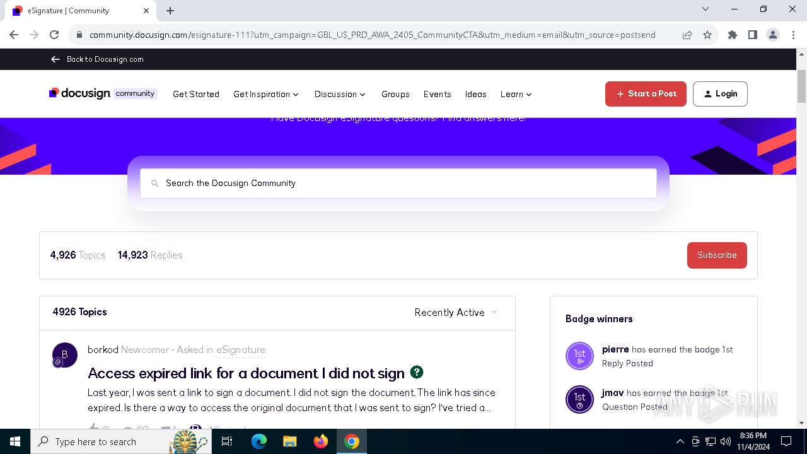Click the site lock icon in the address bar
The height and width of the screenshot is (454, 807).
(79, 35)
